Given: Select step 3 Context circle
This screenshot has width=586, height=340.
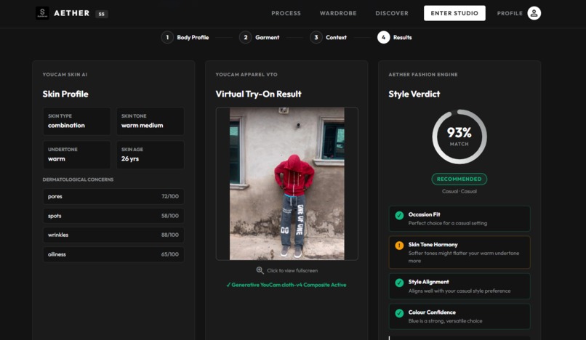Looking at the screenshot, I should pyautogui.click(x=316, y=37).
